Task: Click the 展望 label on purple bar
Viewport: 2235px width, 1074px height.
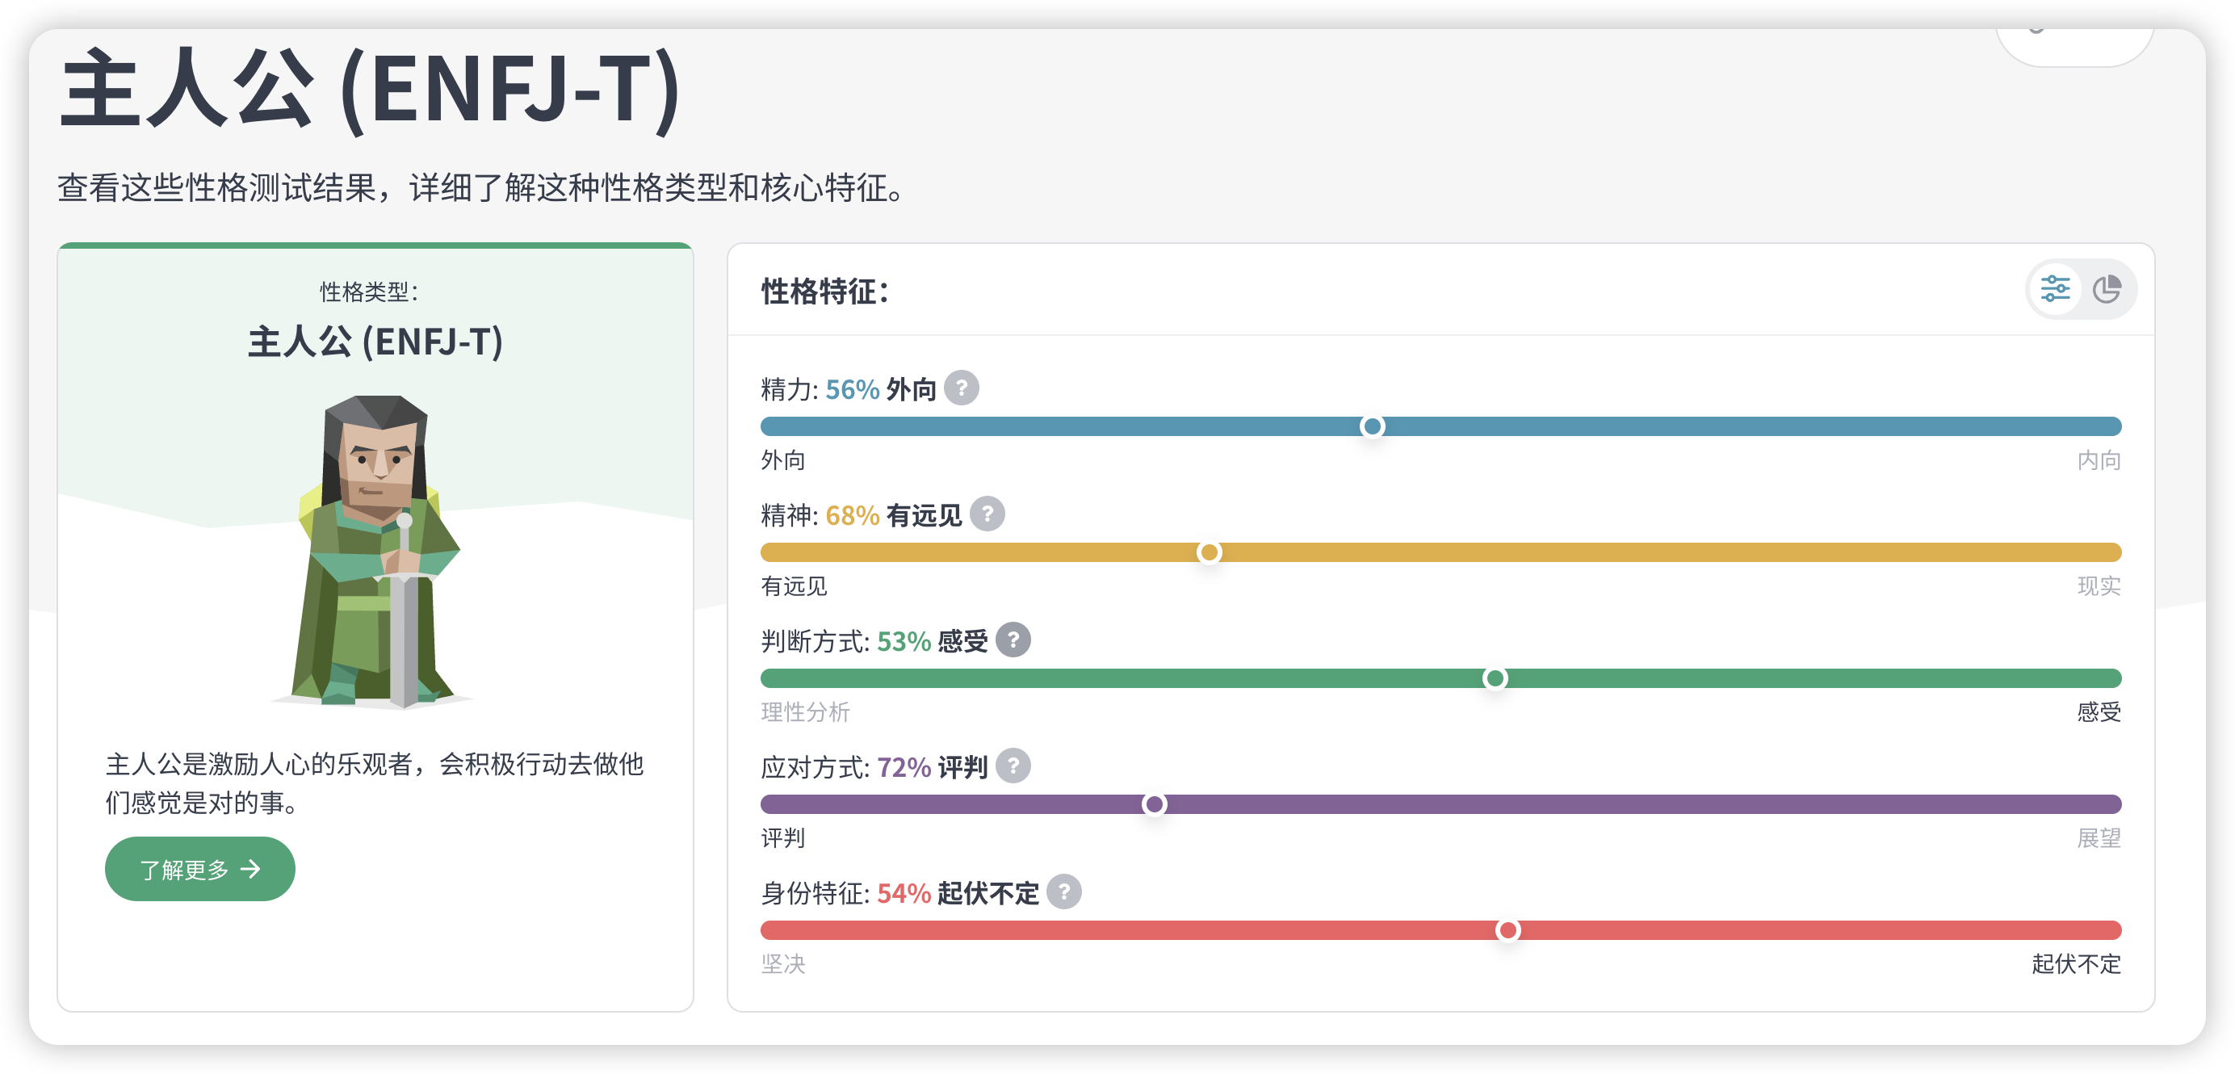Action: pos(2098,838)
